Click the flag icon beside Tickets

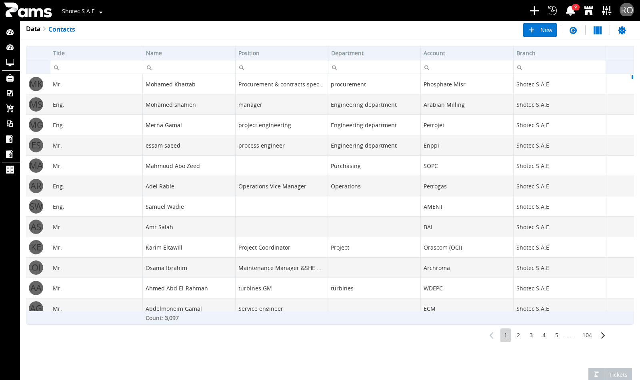coord(596,374)
